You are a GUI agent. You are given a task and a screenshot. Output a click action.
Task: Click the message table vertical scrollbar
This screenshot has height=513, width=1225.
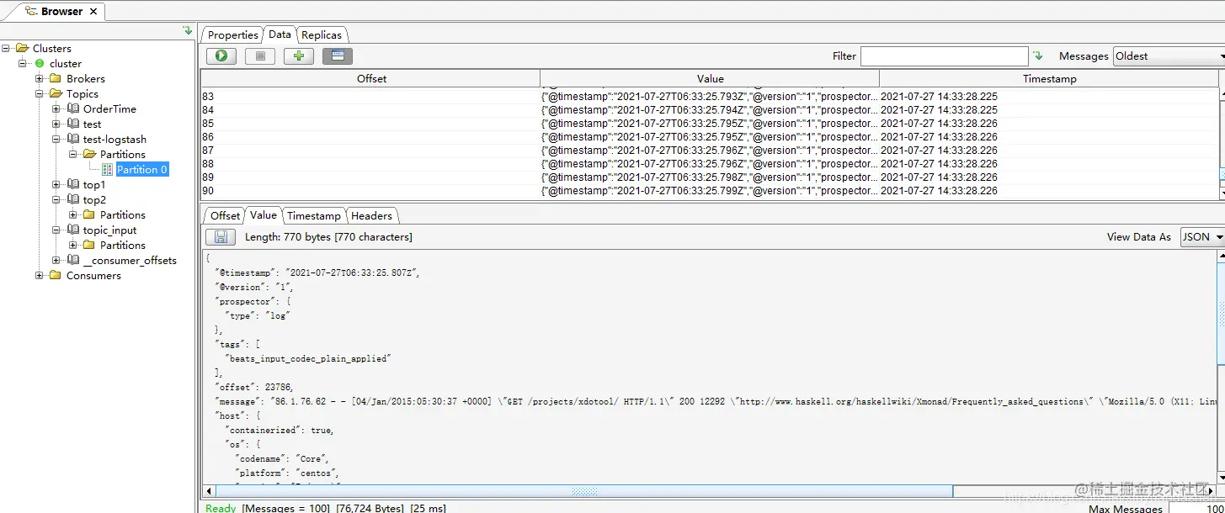[x=1222, y=143]
